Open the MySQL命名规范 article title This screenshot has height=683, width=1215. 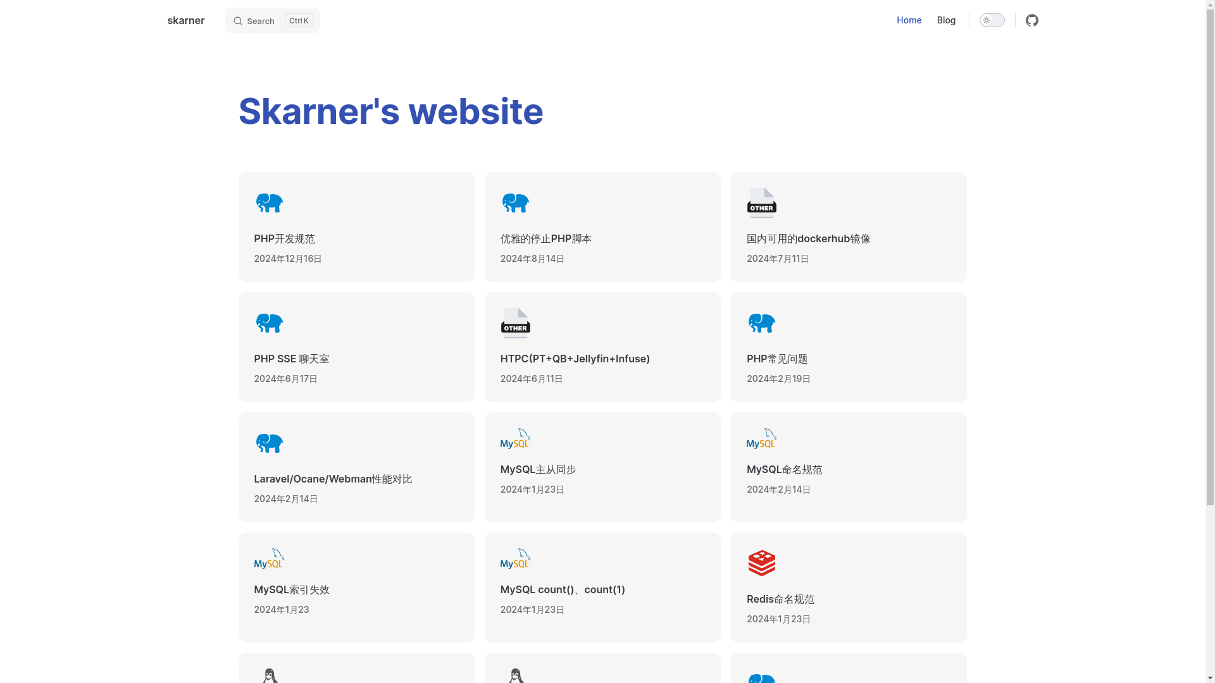click(x=784, y=469)
